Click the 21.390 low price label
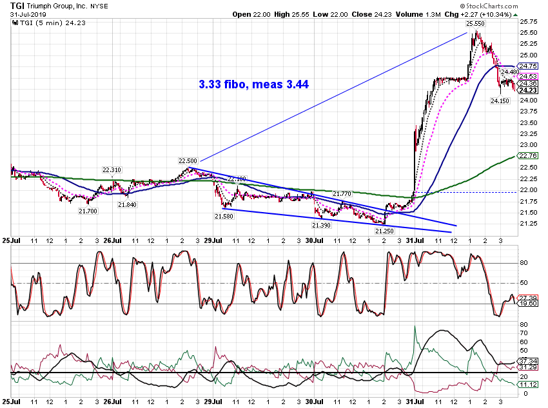 tap(321, 226)
